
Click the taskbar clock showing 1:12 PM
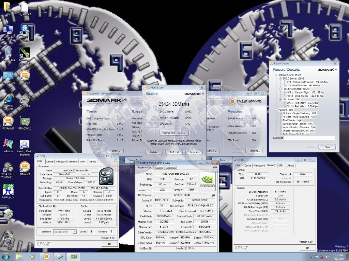(338, 257)
